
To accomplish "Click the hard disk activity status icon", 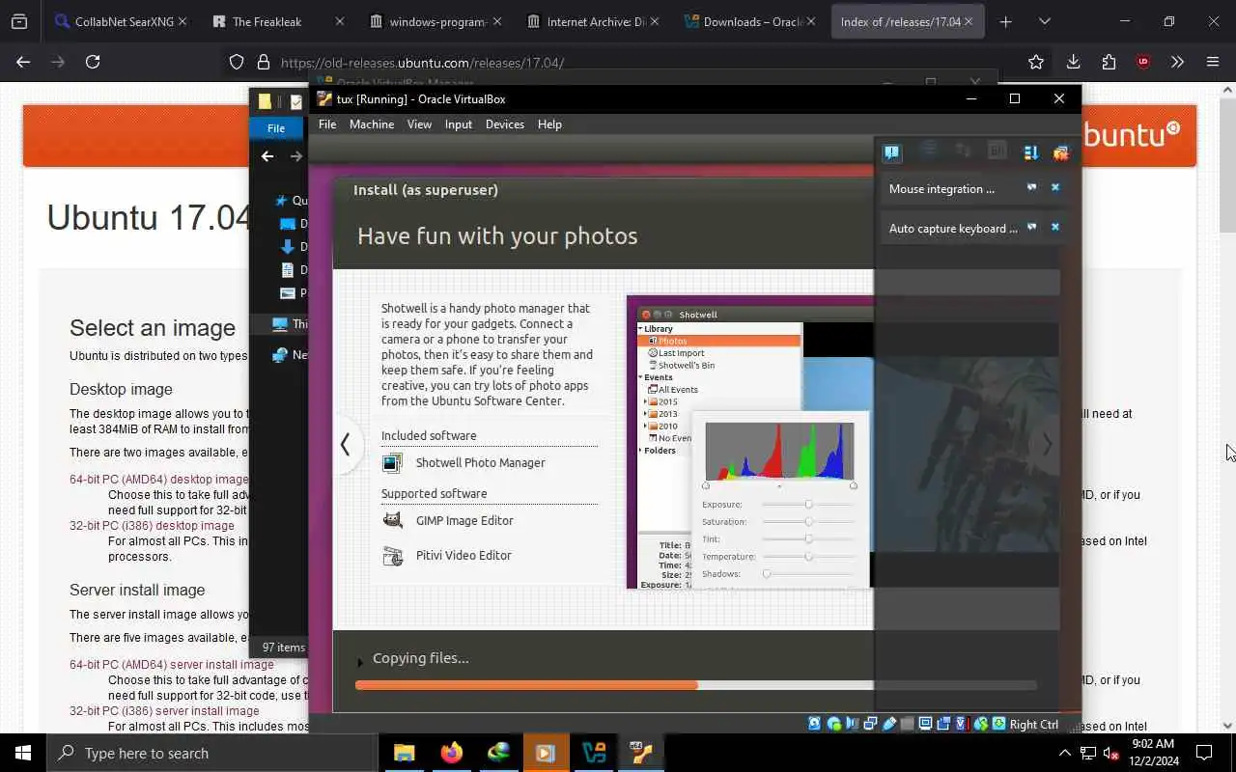I will (814, 724).
